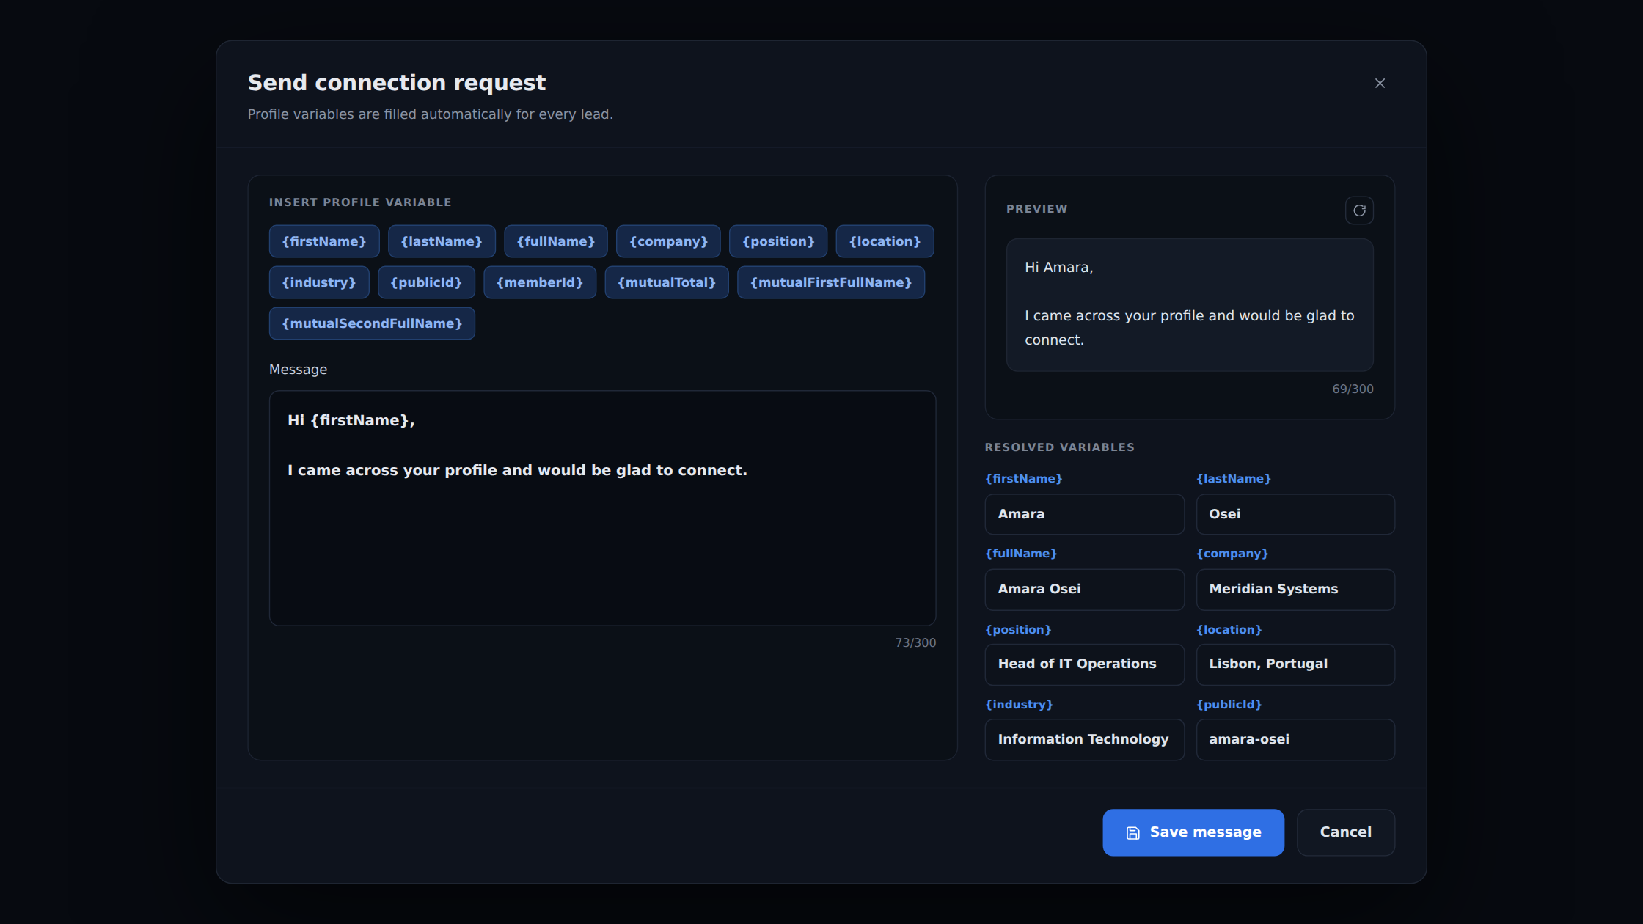Insert the {publicId} variable chip
Screen dimensions: 1643x924
[x=426, y=282]
